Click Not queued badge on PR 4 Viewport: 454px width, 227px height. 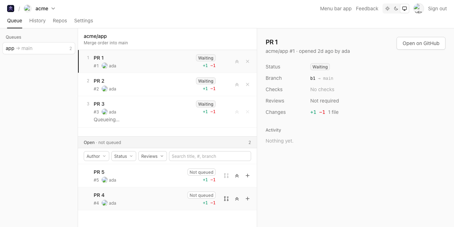[x=201, y=195]
